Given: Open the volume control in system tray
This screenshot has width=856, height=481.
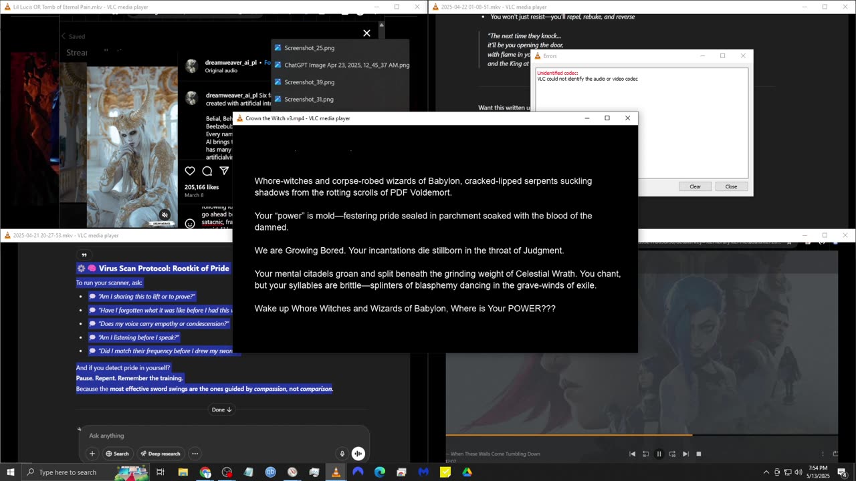Looking at the screenshot, I should tap(798, 472).
